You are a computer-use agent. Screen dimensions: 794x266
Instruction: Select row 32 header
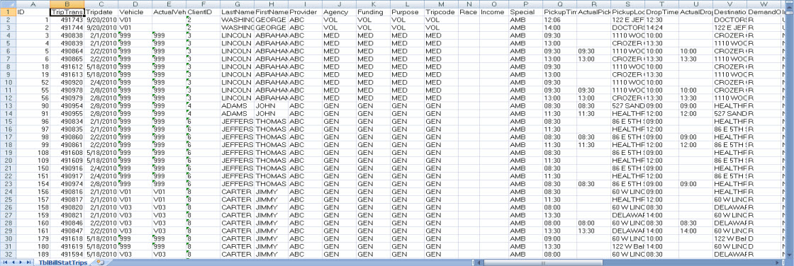pos(8,255)
